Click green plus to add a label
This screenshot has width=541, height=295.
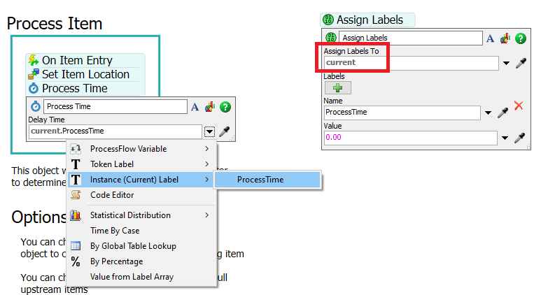338,88
